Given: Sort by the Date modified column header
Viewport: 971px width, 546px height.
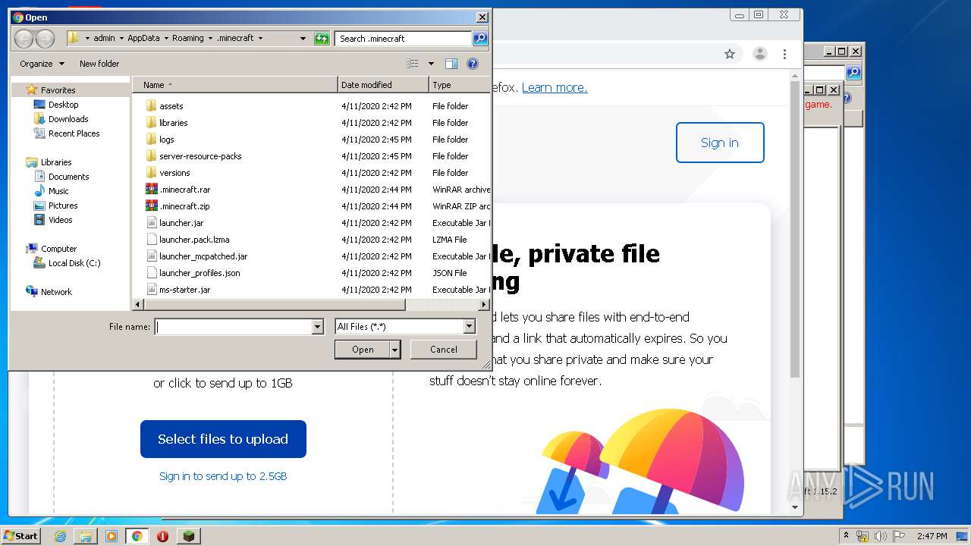Looking at the screenshot, I should tap(384, 85).
